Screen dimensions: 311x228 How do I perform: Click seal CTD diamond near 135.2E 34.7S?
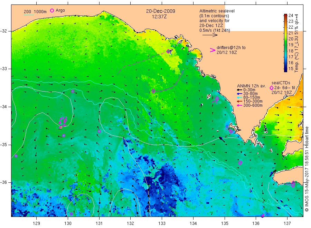231,131
